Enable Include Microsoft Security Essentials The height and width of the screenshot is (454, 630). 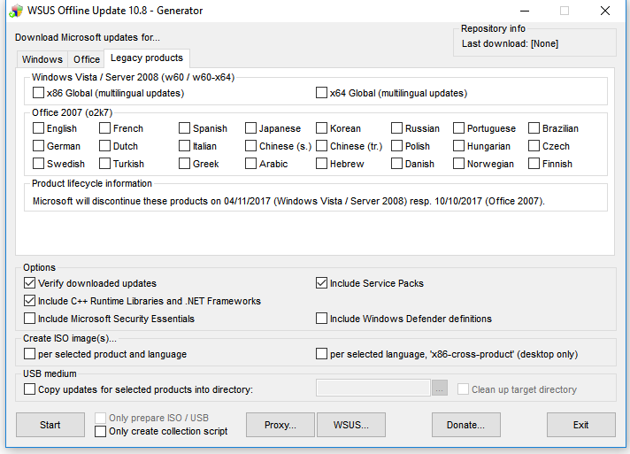[29, 319]
